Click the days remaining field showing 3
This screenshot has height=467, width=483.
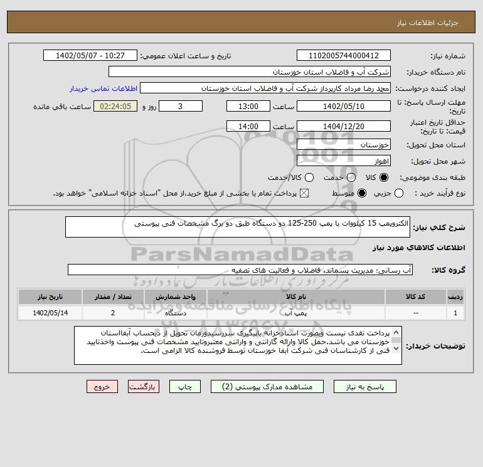(181, 106)
